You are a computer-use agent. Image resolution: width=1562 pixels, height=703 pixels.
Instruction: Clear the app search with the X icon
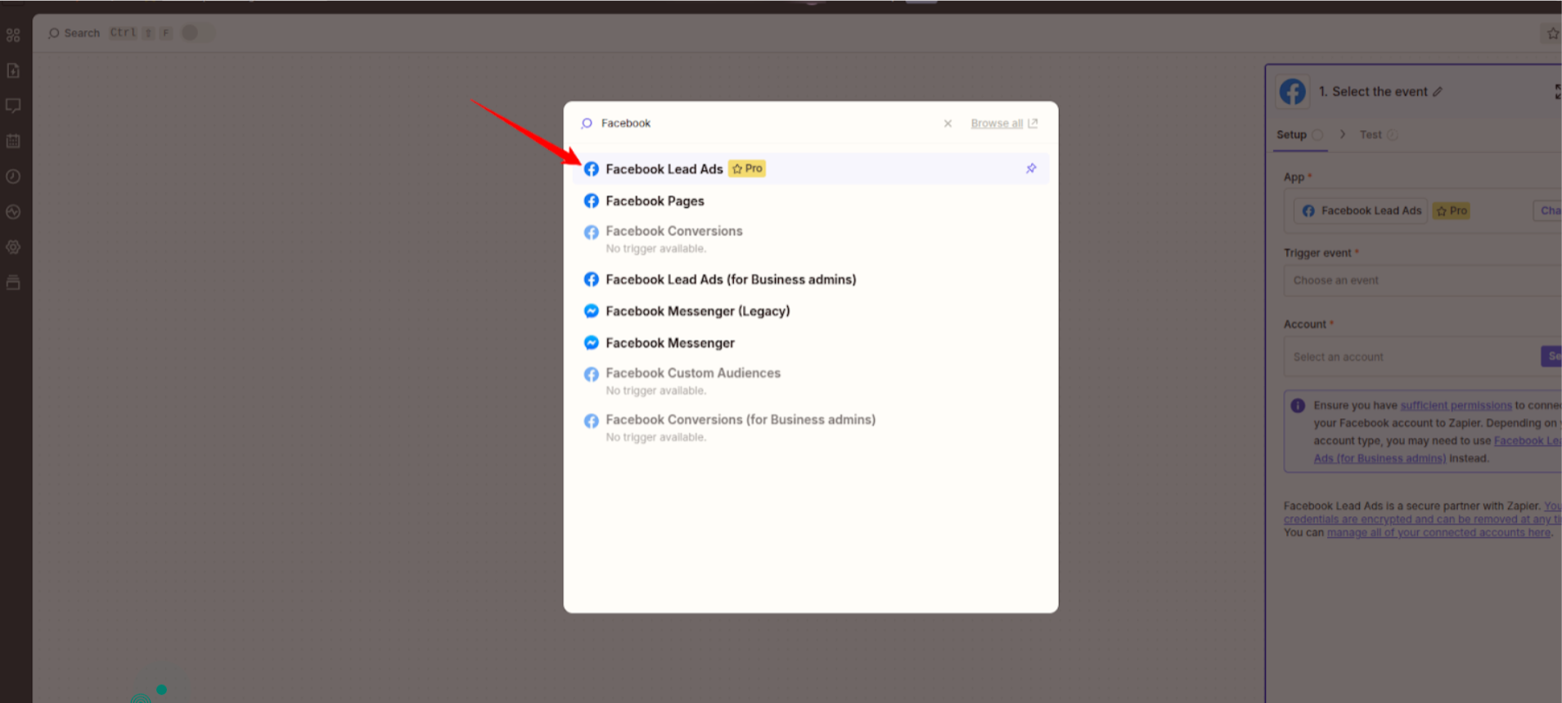click(948, 124)
